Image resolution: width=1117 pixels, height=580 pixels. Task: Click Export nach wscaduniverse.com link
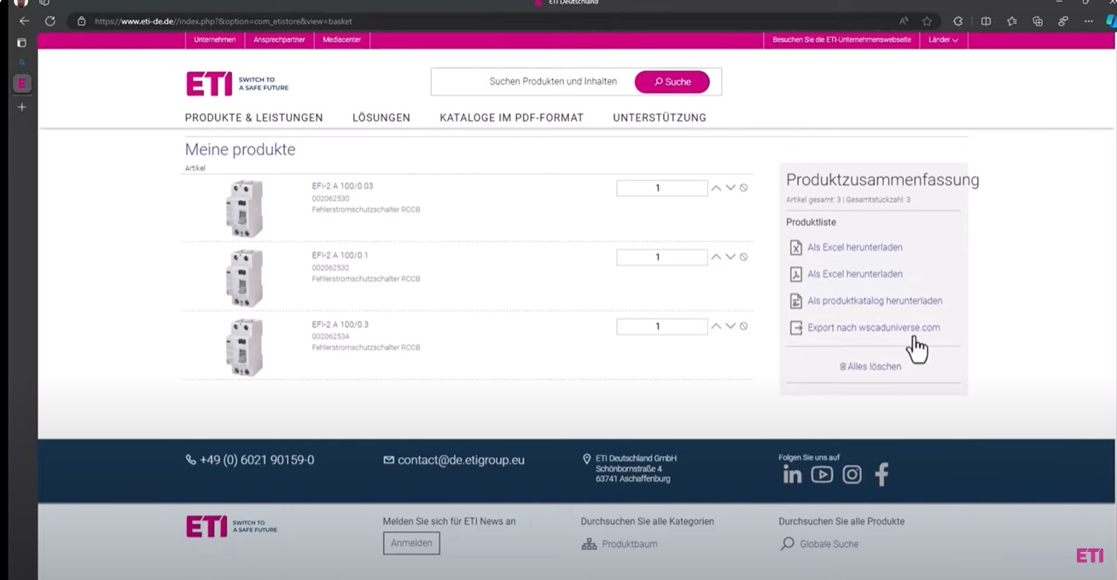click(x=873, y=328)
